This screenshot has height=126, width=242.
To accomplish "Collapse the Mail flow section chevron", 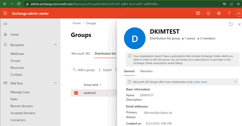I will (55, 83).
